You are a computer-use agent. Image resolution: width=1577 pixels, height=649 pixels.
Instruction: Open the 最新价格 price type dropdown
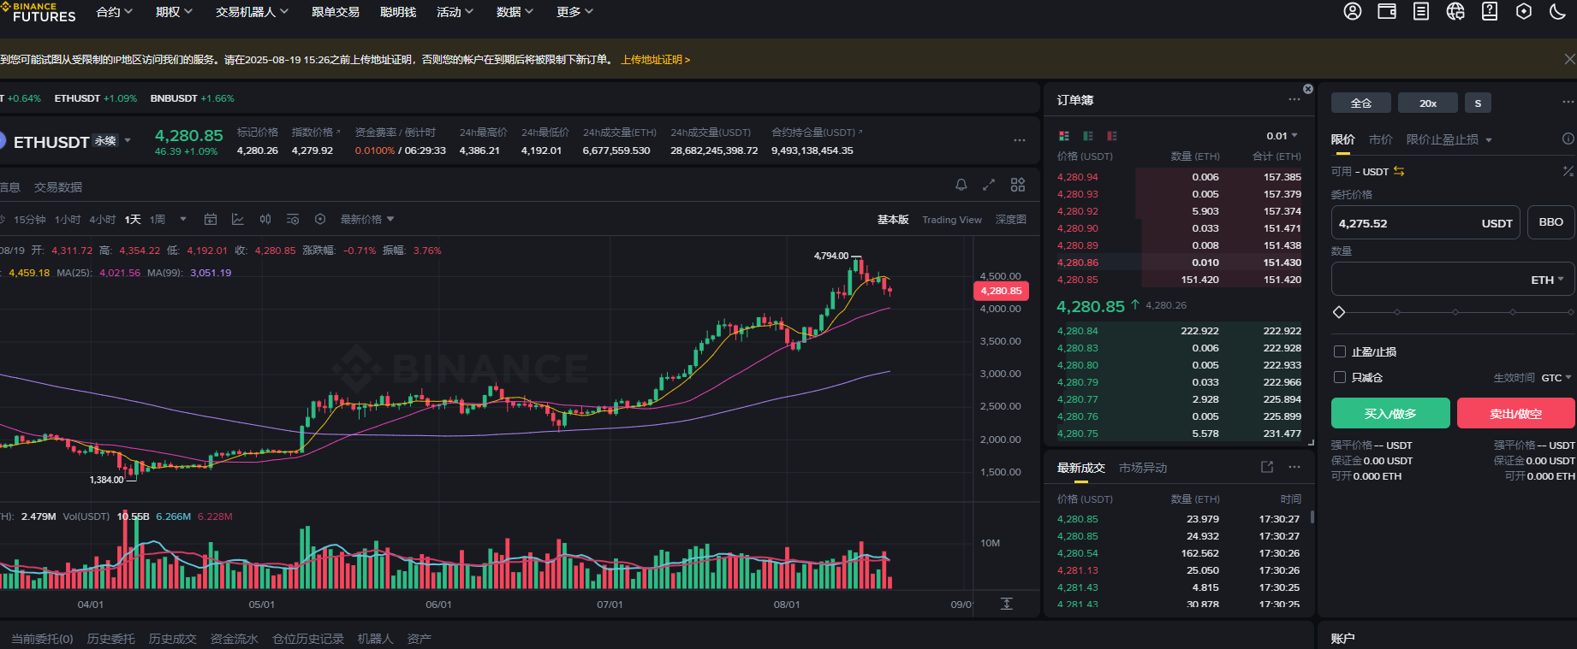pos(367,220)
